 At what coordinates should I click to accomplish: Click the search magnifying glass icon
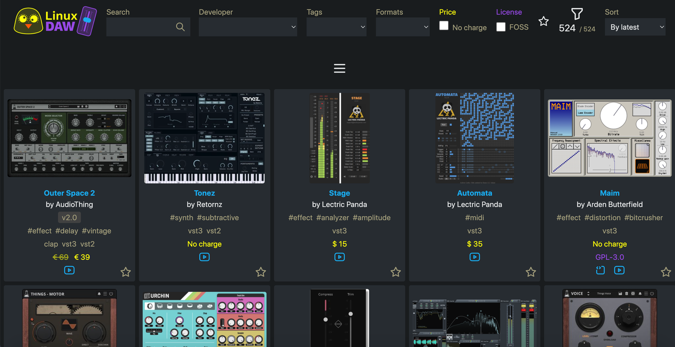pyautogui.click(x=180, y=27)
